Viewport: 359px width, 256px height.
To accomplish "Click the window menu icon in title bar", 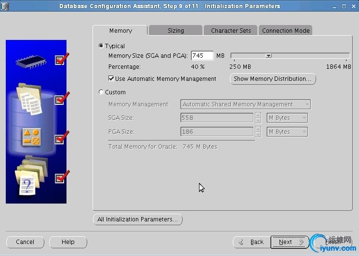I will click(5, 6).
